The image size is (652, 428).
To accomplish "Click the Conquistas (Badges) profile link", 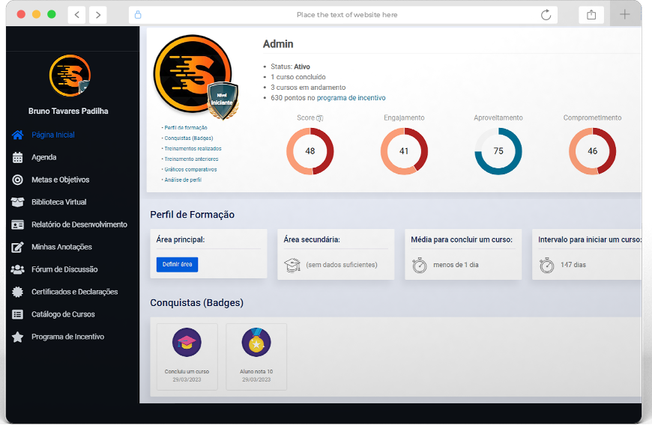I will [189, 138].
